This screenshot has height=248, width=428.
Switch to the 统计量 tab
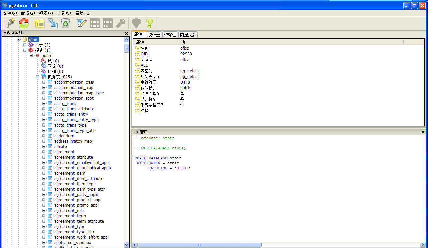point(154,35)
